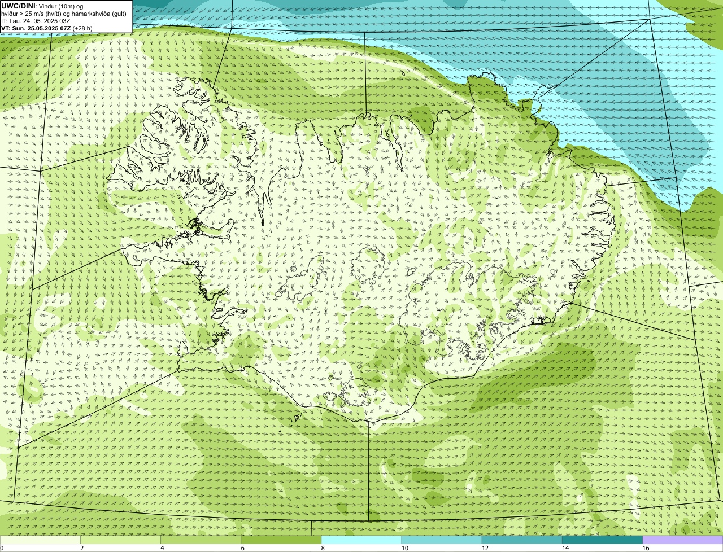Click the 0–2 m/s pale legend swatch
The image size is (723, 552).
pos(40,540)
